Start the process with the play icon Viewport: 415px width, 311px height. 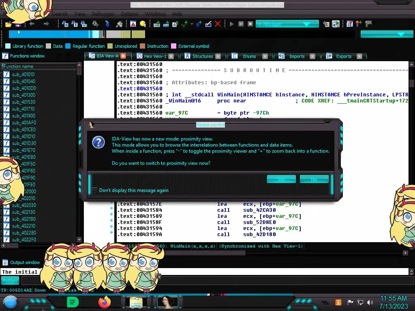tap(231, 24)
